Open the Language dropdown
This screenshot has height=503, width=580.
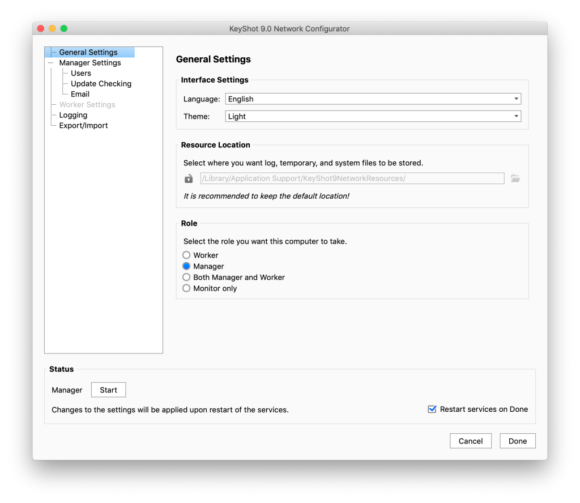pyautogui.click(x=373, y=99)
